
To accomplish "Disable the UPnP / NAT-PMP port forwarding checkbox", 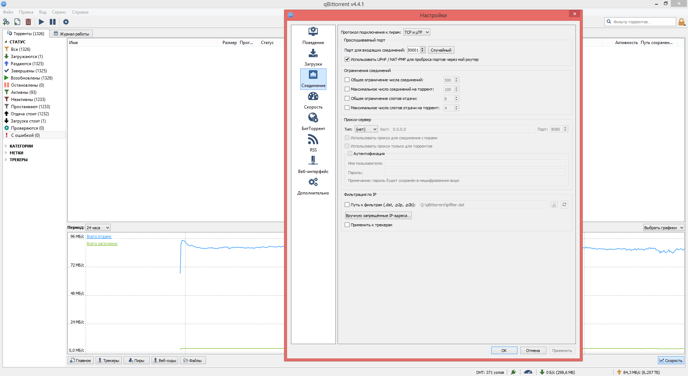I will [x=347, y=59].
